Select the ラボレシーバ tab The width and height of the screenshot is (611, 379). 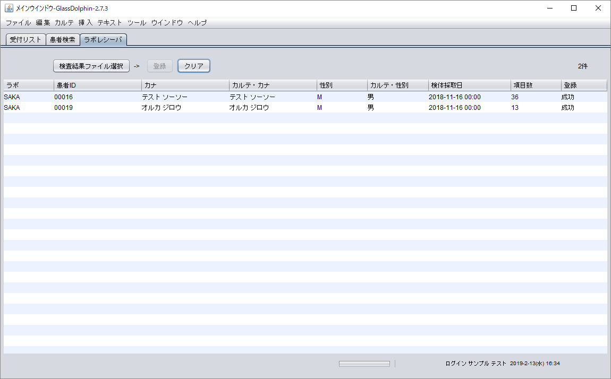tap(103, 40)
